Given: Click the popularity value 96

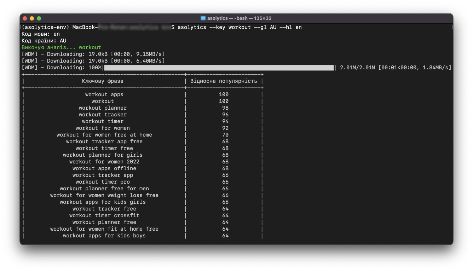Looking at the screenshot, I should tap(225, 115).
